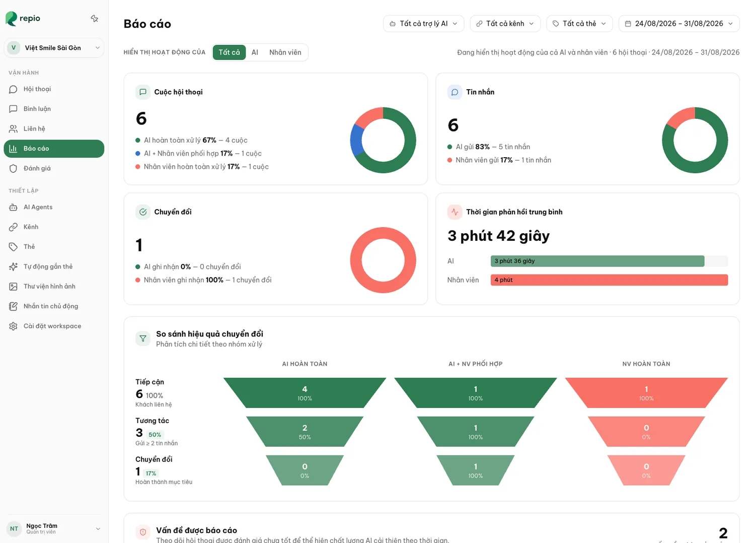Image resolution: width=755 pixels, height=543 pixels.
Task: Click the AI + NV Chuyển đổi funnel segment
Action: (475, 470)
